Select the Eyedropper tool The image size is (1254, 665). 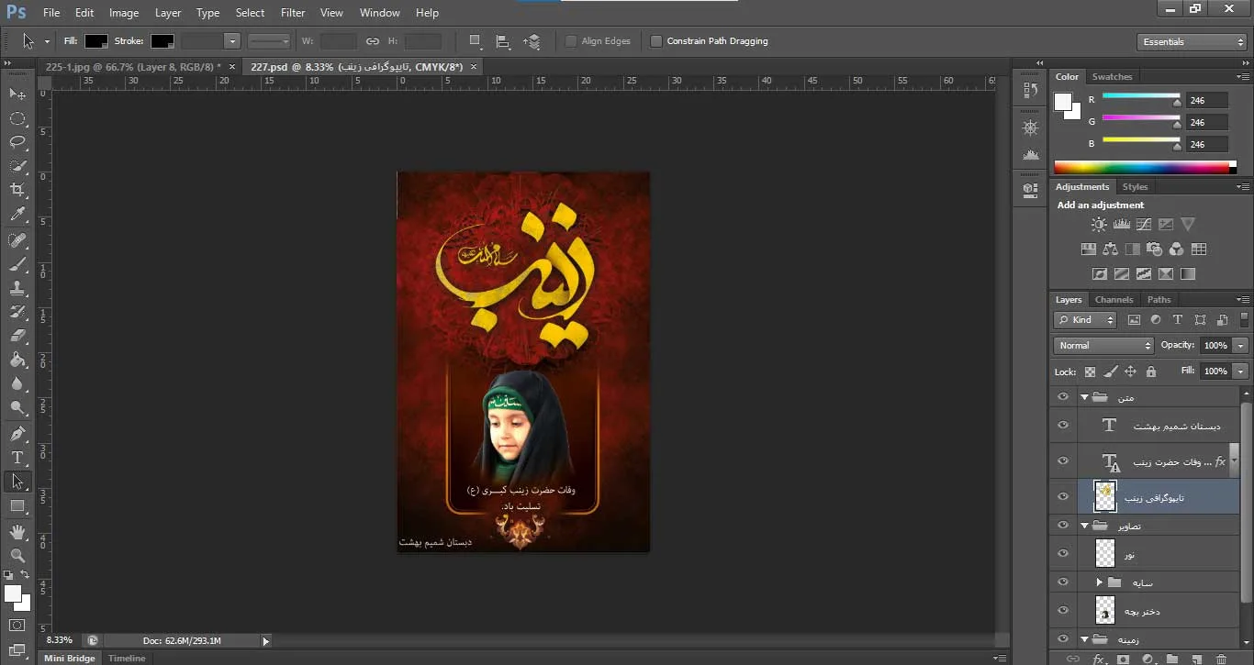point(17,215)
